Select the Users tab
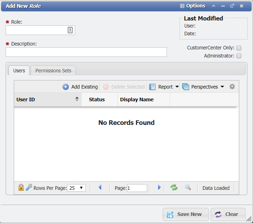 click(x=19, y=71)
